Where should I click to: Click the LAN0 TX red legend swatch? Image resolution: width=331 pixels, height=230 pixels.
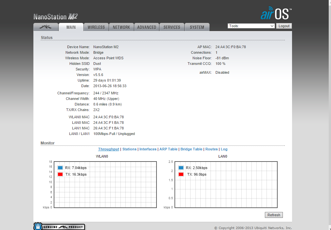point(181,174)
